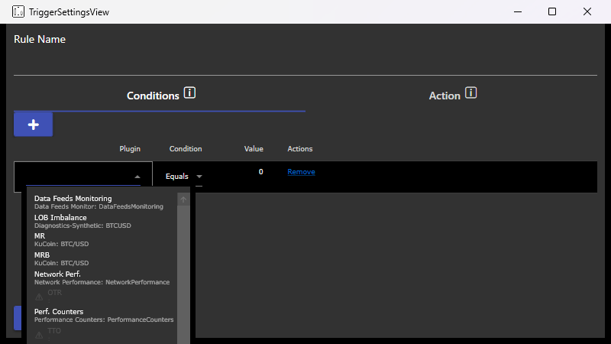Click the dropdown scrollbar up arrow

[183, 200]
